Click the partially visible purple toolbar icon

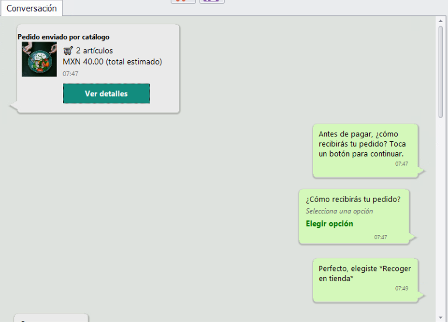click(x=212, y=1)
